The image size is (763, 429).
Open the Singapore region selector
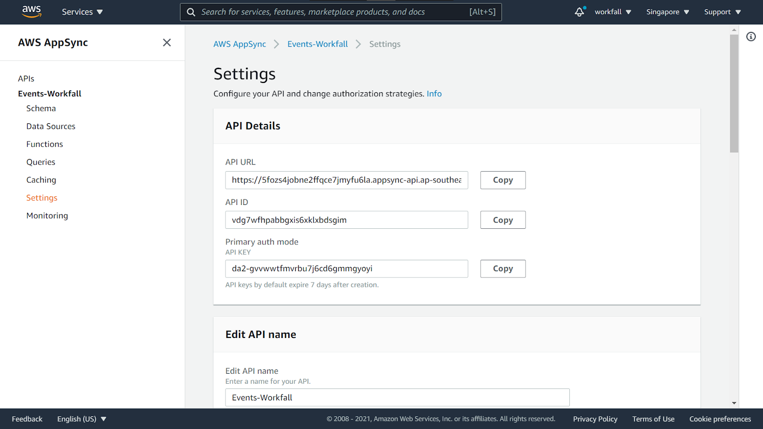click(x=668, y=12)
